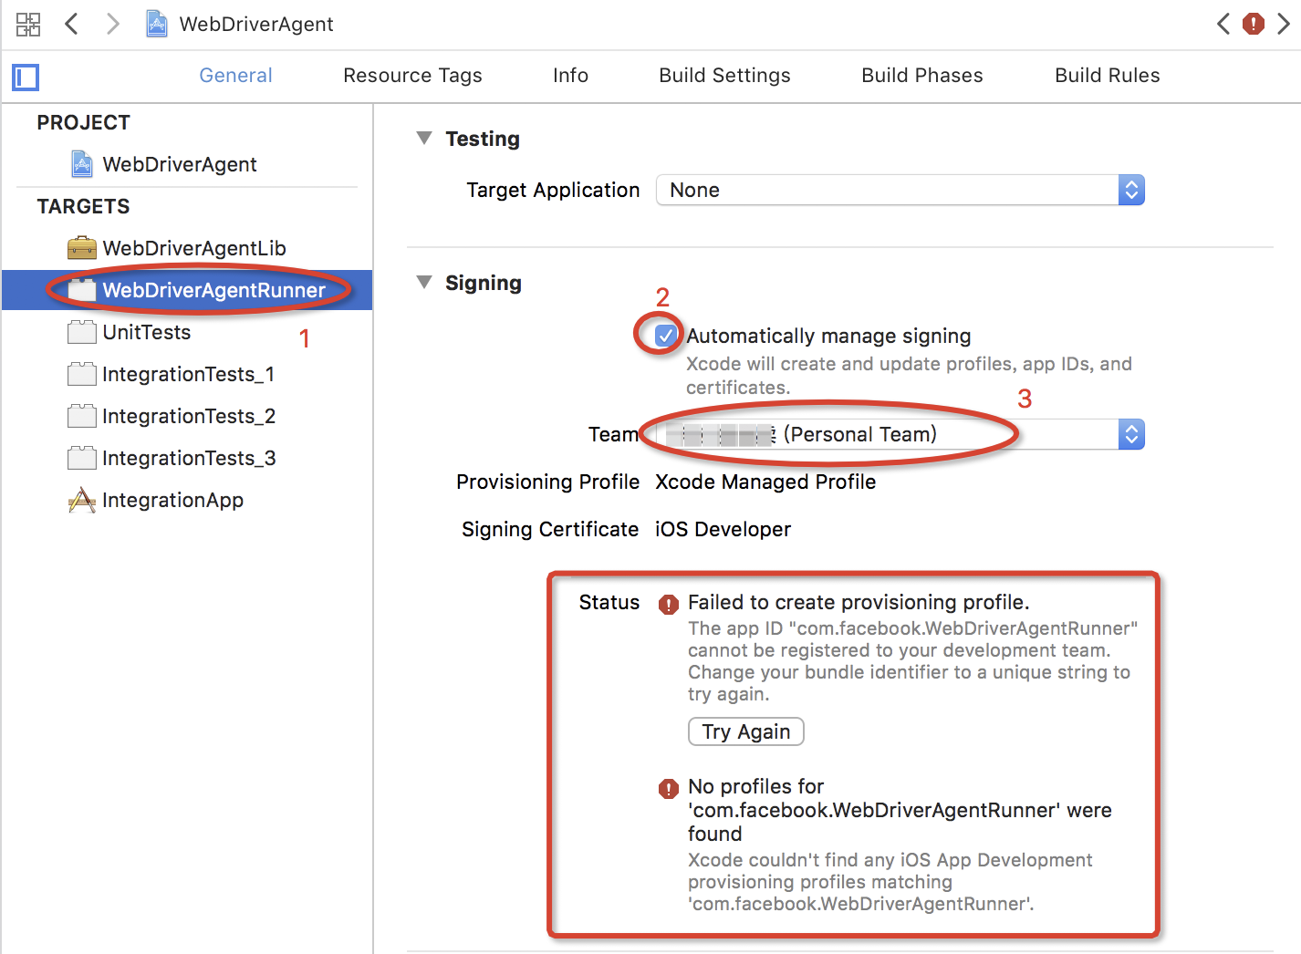
Task: Select the UnitTests target
Action: tap(187, 332)
